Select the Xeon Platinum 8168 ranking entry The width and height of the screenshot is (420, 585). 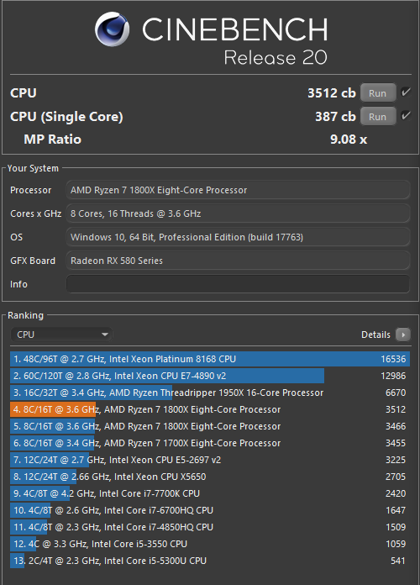tap(210, 359)
